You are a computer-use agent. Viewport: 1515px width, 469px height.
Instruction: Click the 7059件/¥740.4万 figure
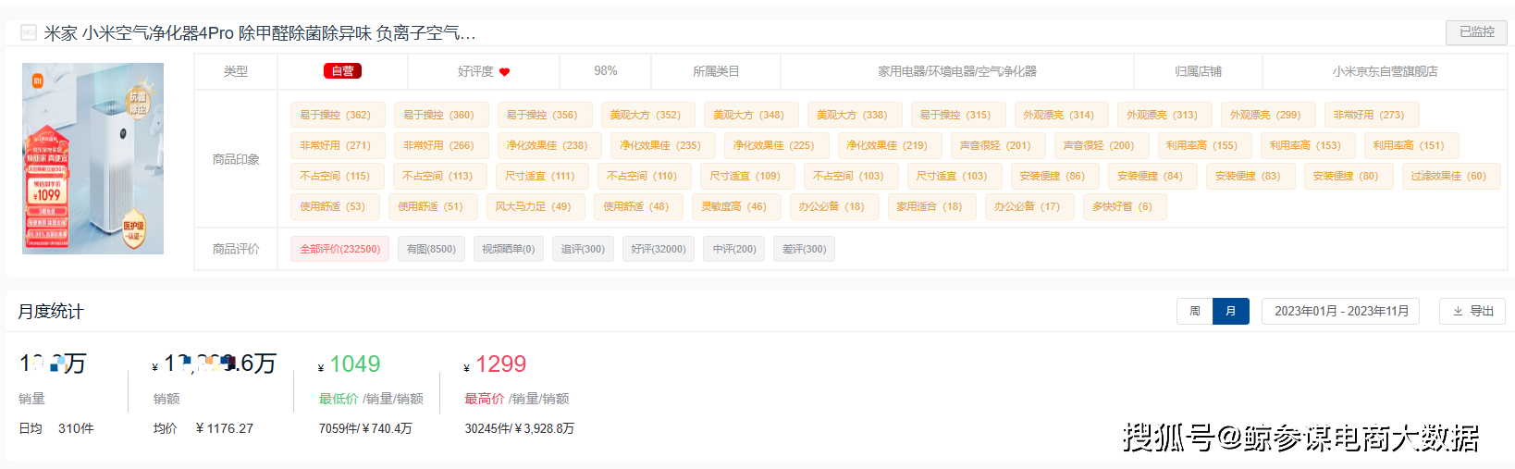[365, 428]
